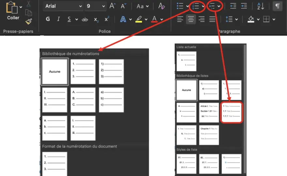This screenshot has width=287, height=176.
Task: Choose the Chapitre 1 Titre list
Action: pyautogui.click(x=209, y=135)
